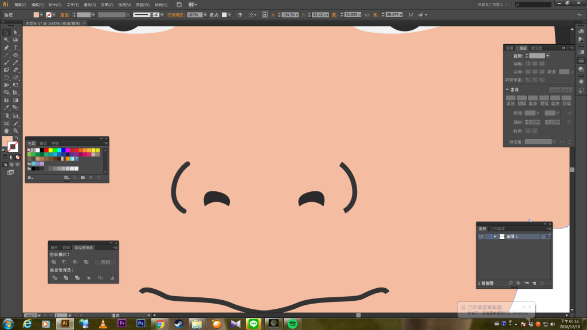Select Draw Behind mode button
Image resolution: width=587 pixels, height=330 pixels.
coord(11,164)
